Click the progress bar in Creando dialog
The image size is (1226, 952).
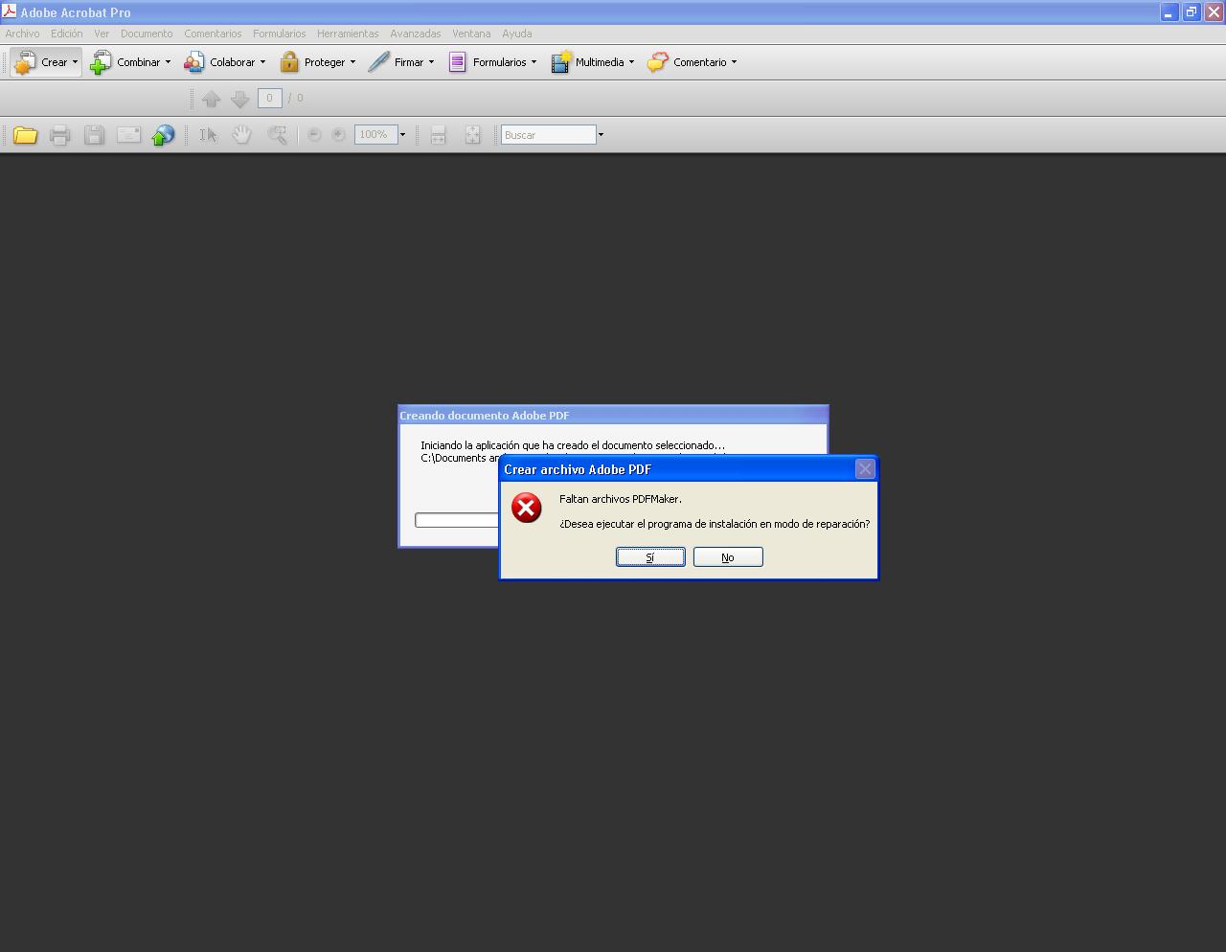coord(457,520)
